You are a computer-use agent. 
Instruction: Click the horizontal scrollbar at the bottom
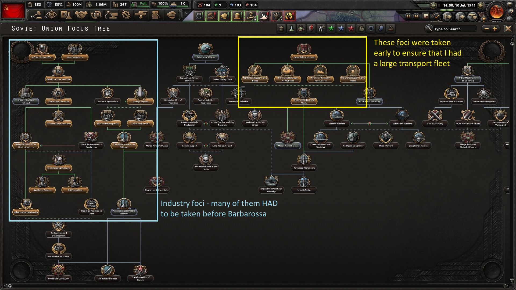pos(258,286)
